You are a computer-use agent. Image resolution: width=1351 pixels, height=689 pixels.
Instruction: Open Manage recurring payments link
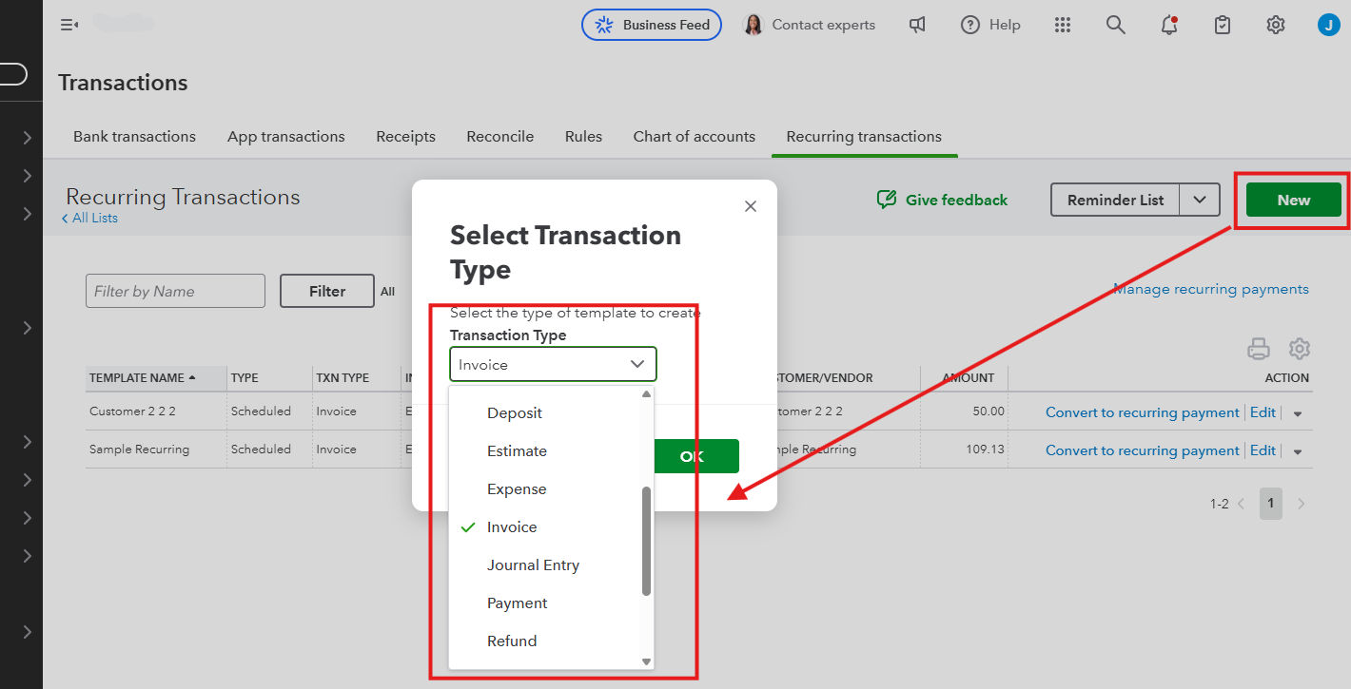tap(1211, 289)
